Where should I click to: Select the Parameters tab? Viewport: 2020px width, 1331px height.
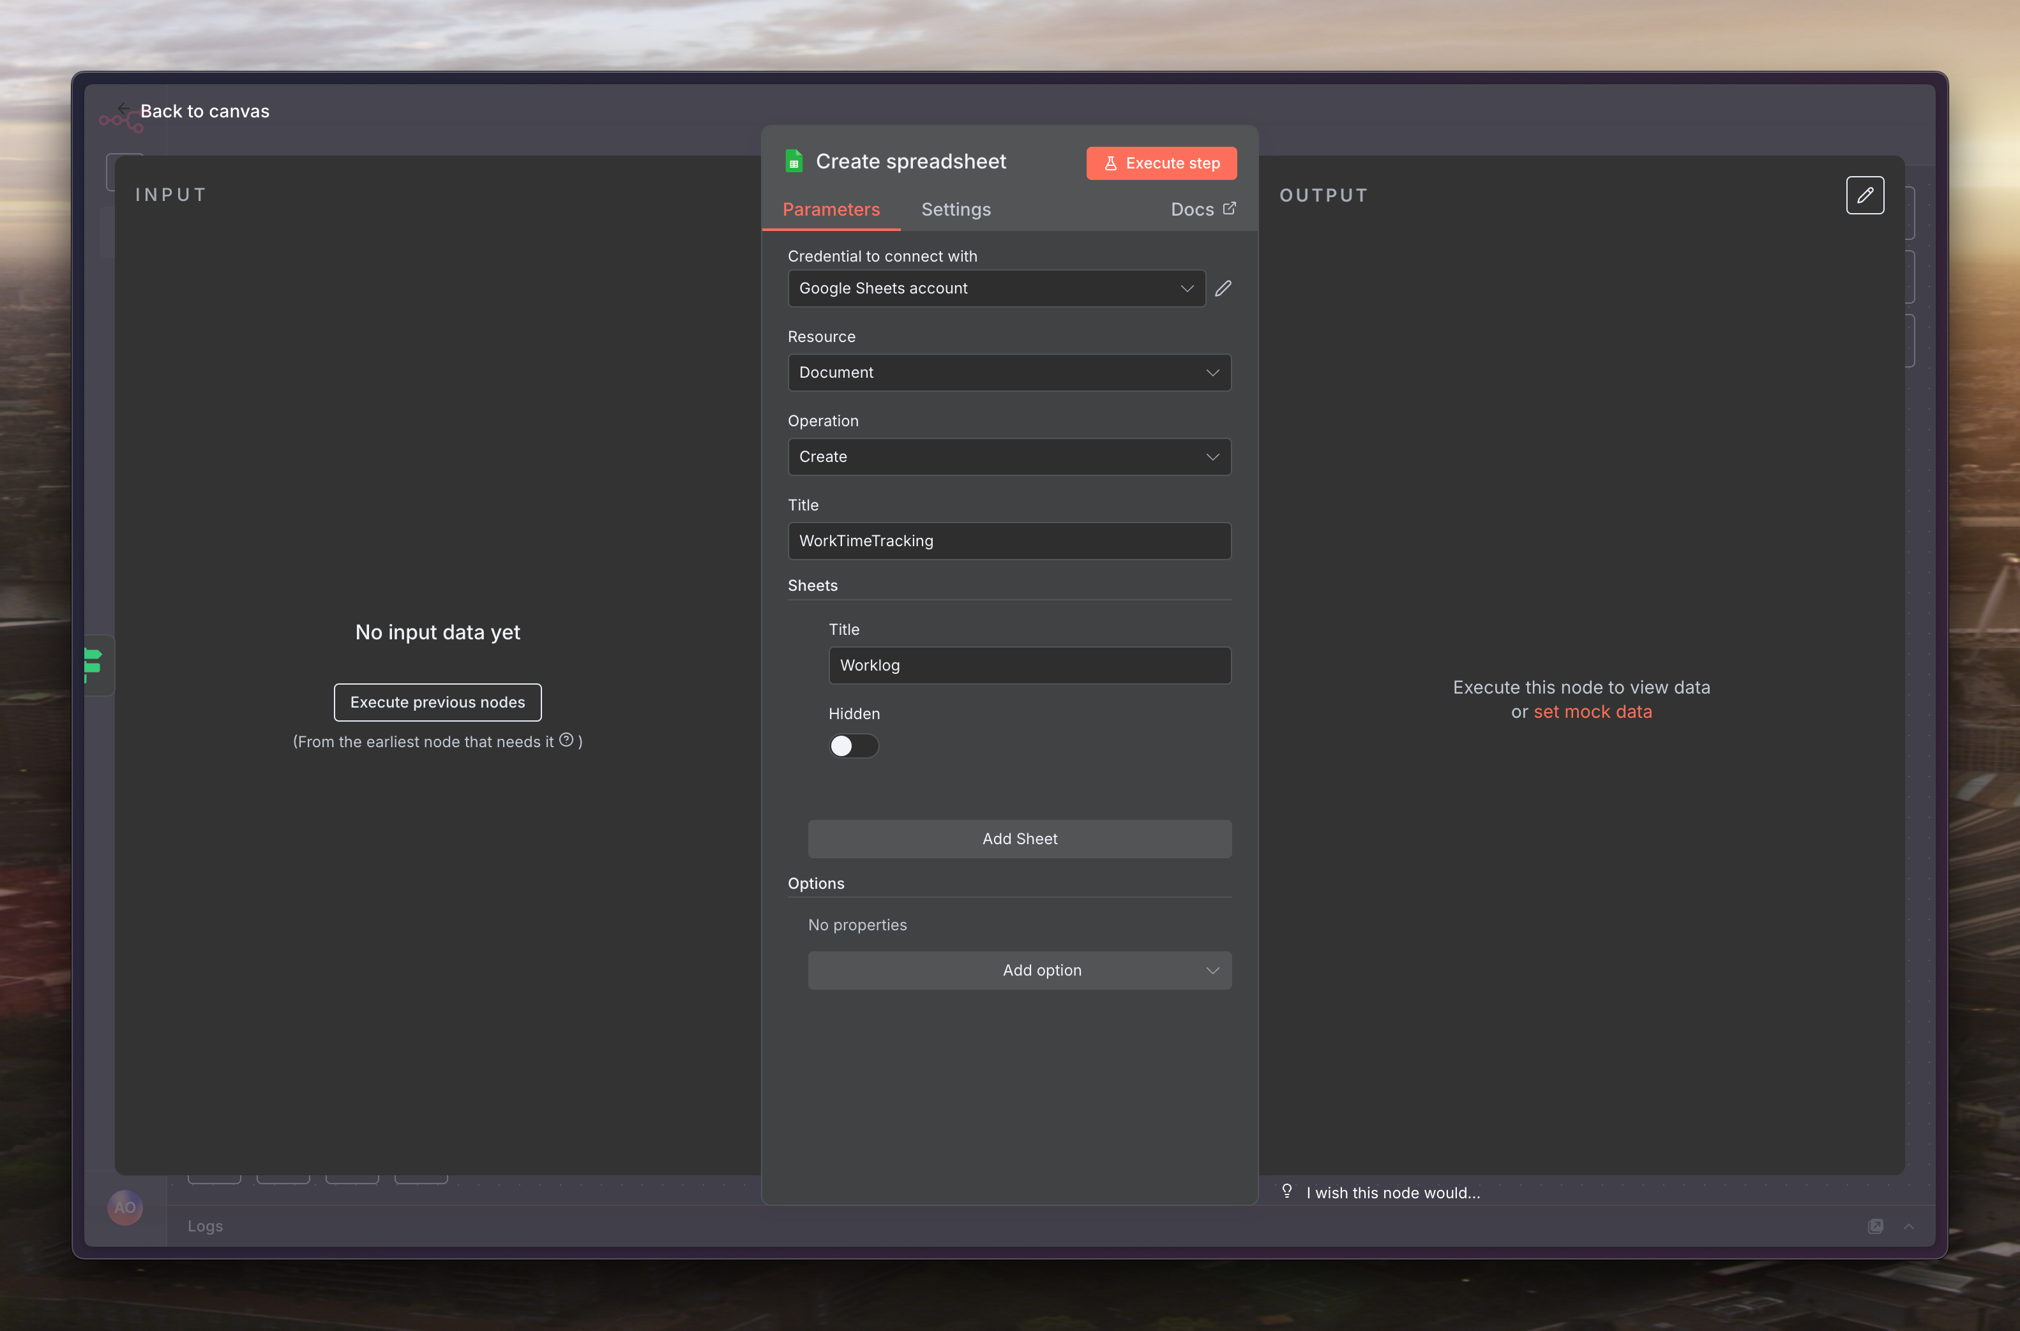click(831, 210)
